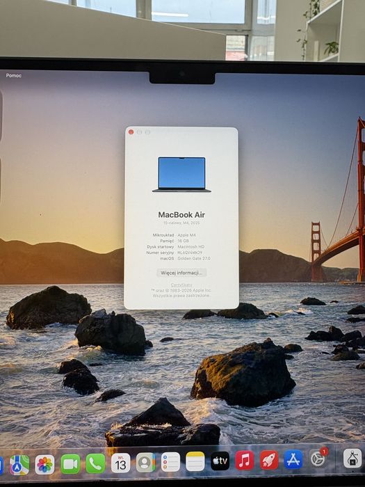Open the yellow Notes app icon
Viewport: 365px width, 487px height.
195,461
